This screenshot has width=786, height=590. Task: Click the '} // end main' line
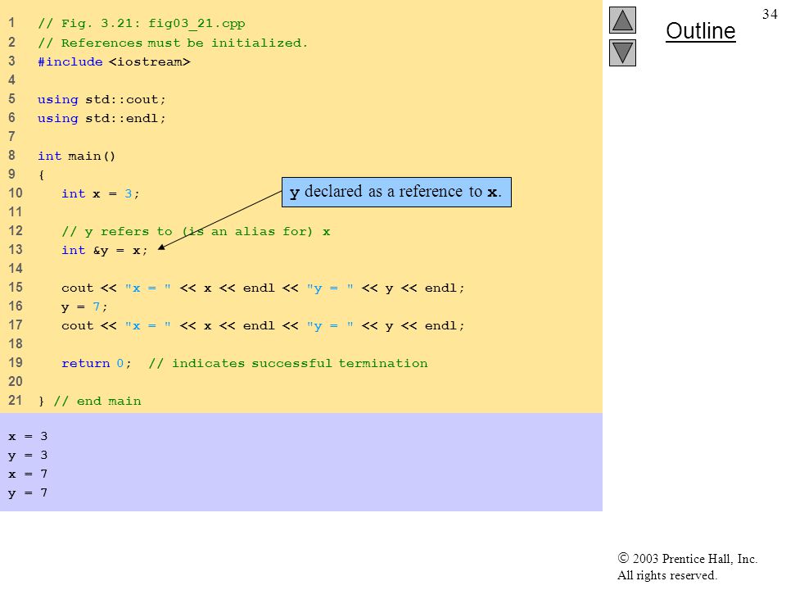click(x=90, y=401)
